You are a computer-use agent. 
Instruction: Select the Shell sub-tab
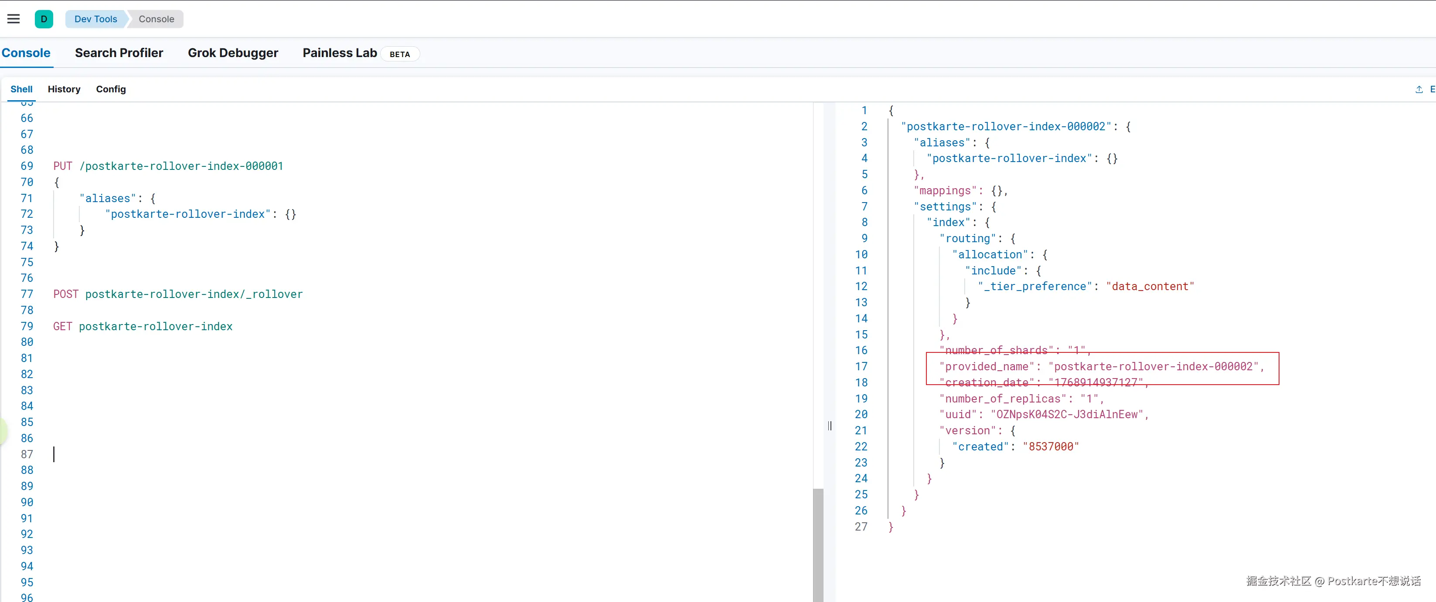pyautogui.click(x=21, y=89)
